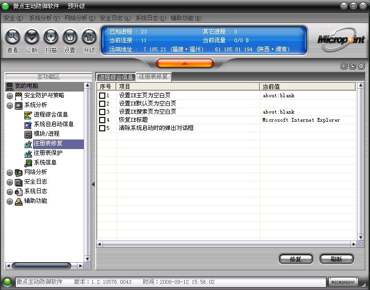The height and width of the screenshot is (290, 370).
Task: Click the 刷新 refresh button
Action: point(336,259)
